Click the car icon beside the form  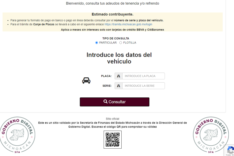pos(86,81)
